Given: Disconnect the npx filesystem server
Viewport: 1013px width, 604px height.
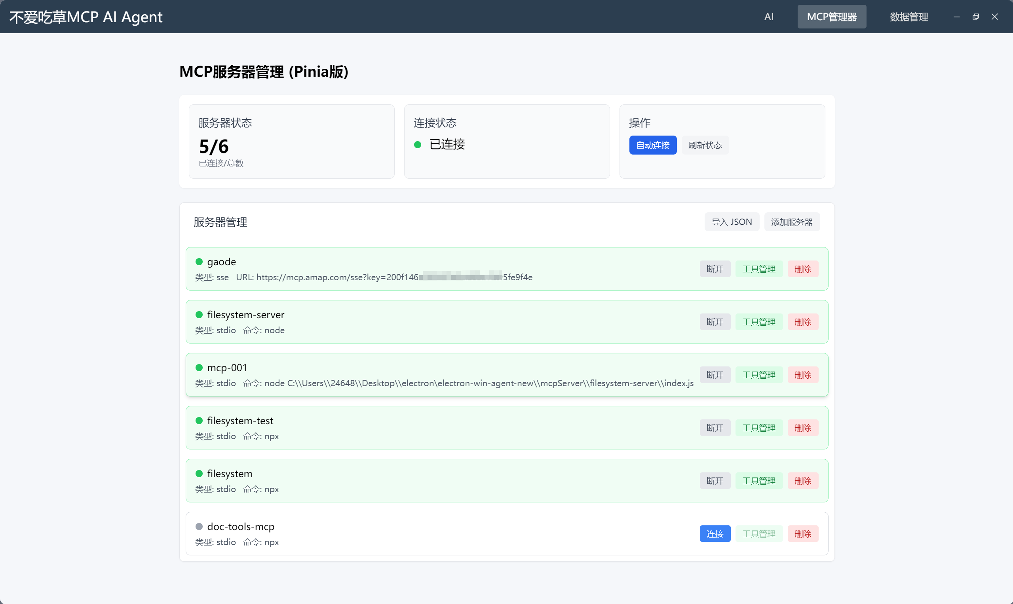Looking at the screenshot, I should (x=715, y=481).
